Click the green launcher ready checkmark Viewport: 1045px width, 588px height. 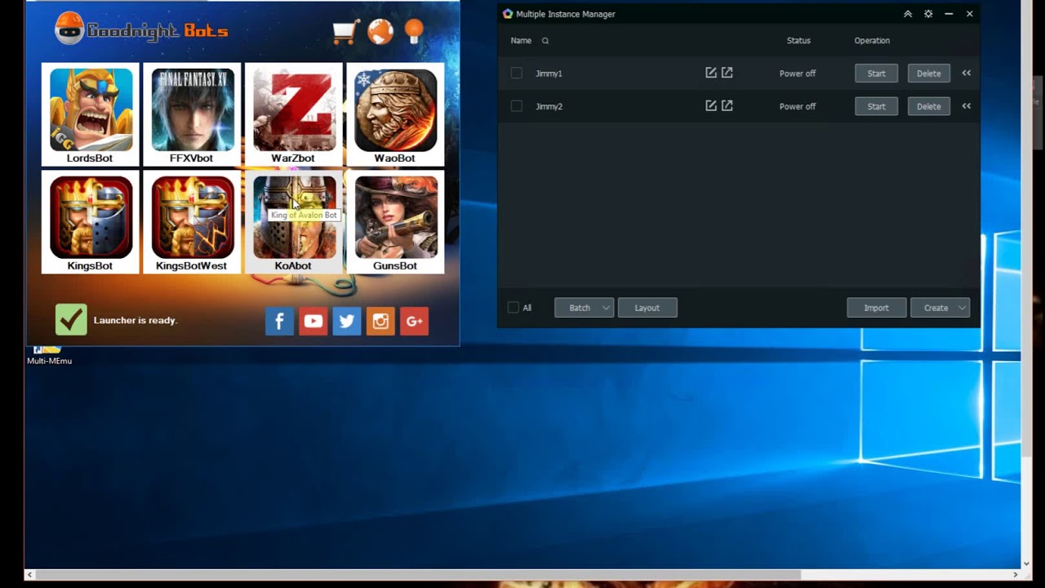71,319
